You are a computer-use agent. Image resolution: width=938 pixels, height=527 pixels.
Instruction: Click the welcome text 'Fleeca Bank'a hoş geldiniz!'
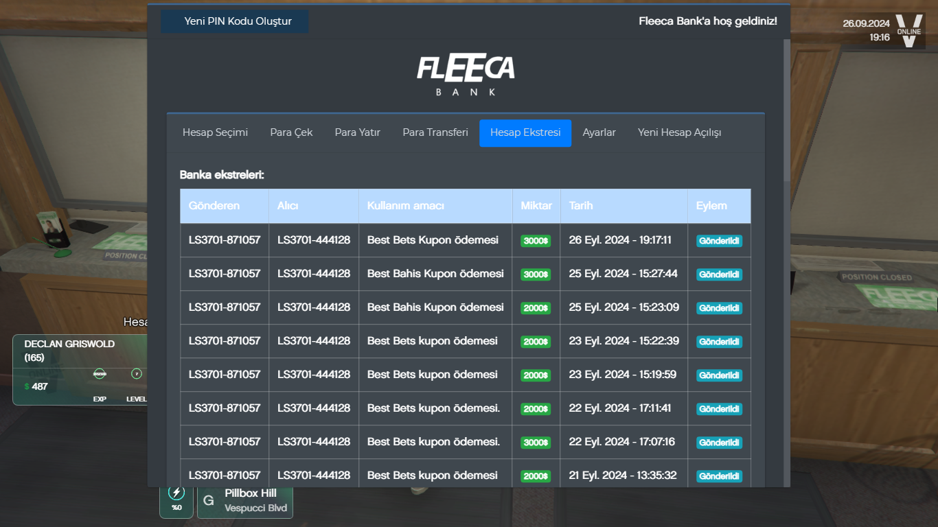tap(708, 21)
